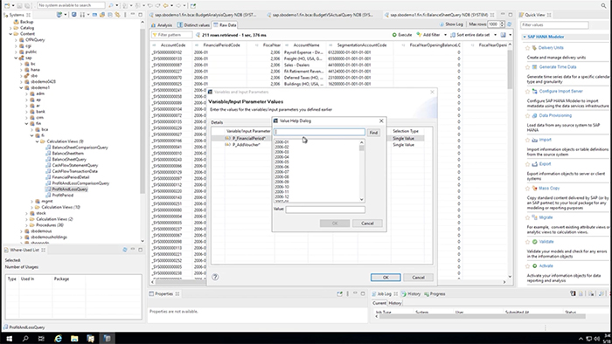Switch to the Analysis tab
This screenshot has width=612, height=344.
(162, 25)
